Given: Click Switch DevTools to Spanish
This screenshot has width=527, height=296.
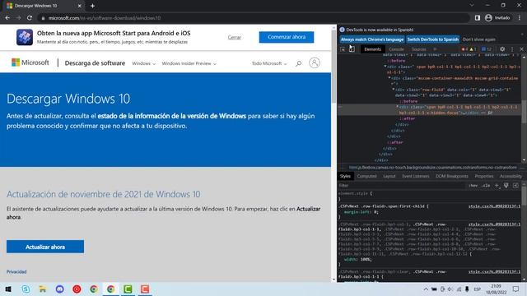Looking at the screenshot, I should [433, 39].
